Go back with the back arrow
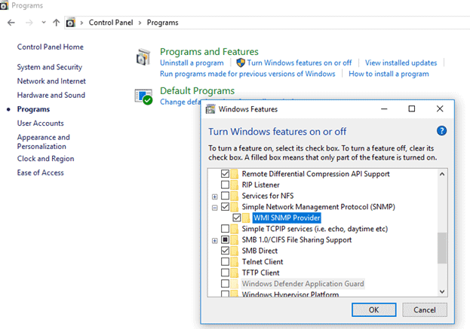 tap(11, 23)
